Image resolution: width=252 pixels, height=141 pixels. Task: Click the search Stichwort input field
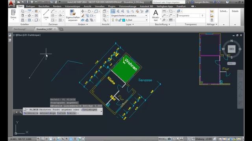pos(169,2)
